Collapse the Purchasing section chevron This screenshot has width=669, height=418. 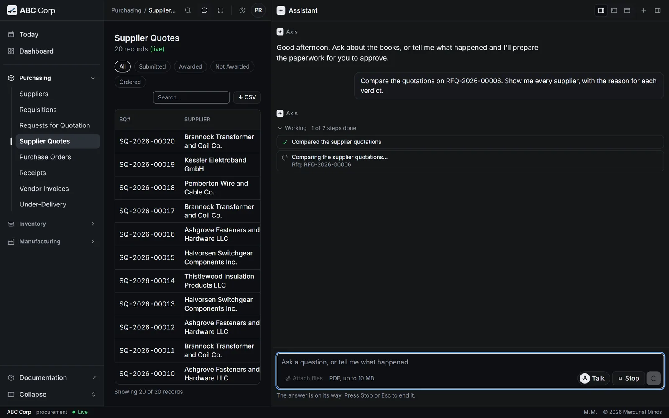[93, 78]
